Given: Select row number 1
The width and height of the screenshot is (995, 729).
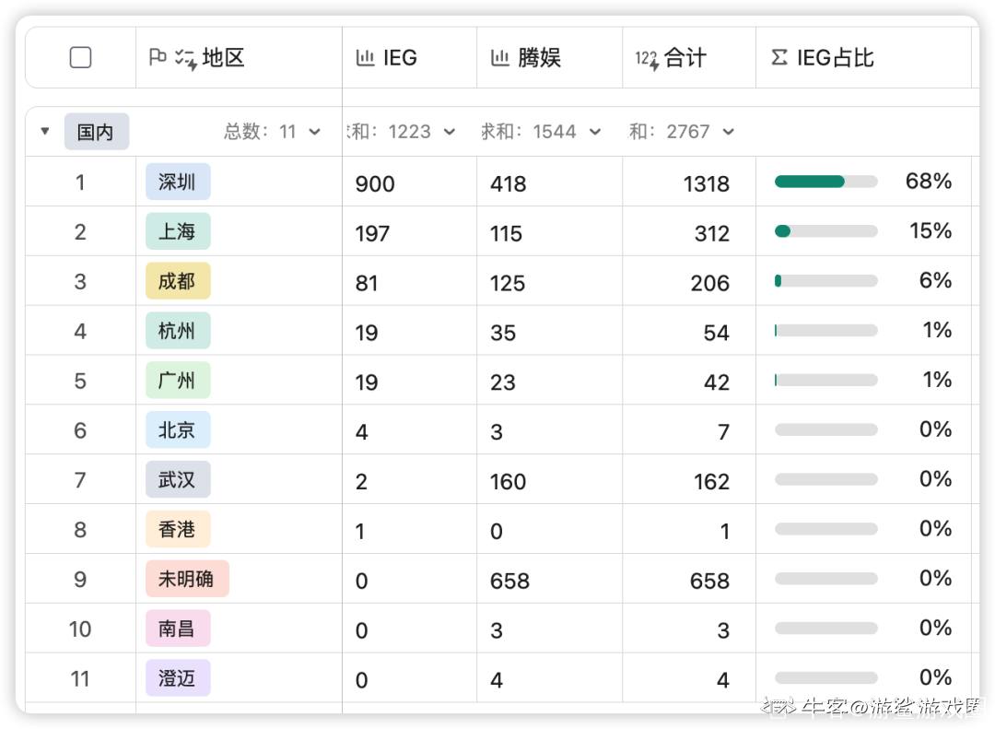Looking at the screenshot, I should tap(80, 182).
